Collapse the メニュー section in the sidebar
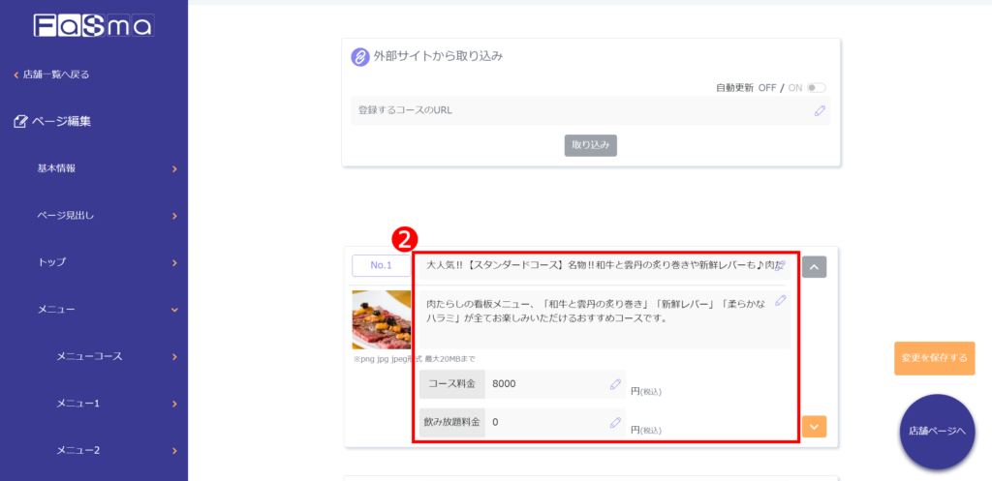Screen dimensions: 992x481 174,310
